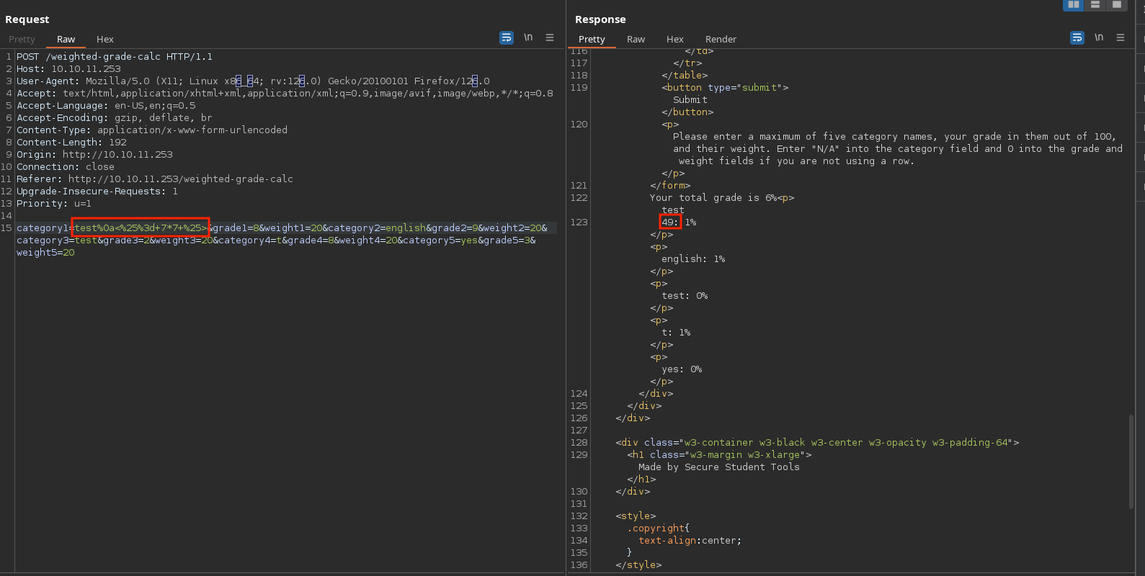The image size is (1145, 576).
Task: Click the Request panel title
Action: (27, 19)
